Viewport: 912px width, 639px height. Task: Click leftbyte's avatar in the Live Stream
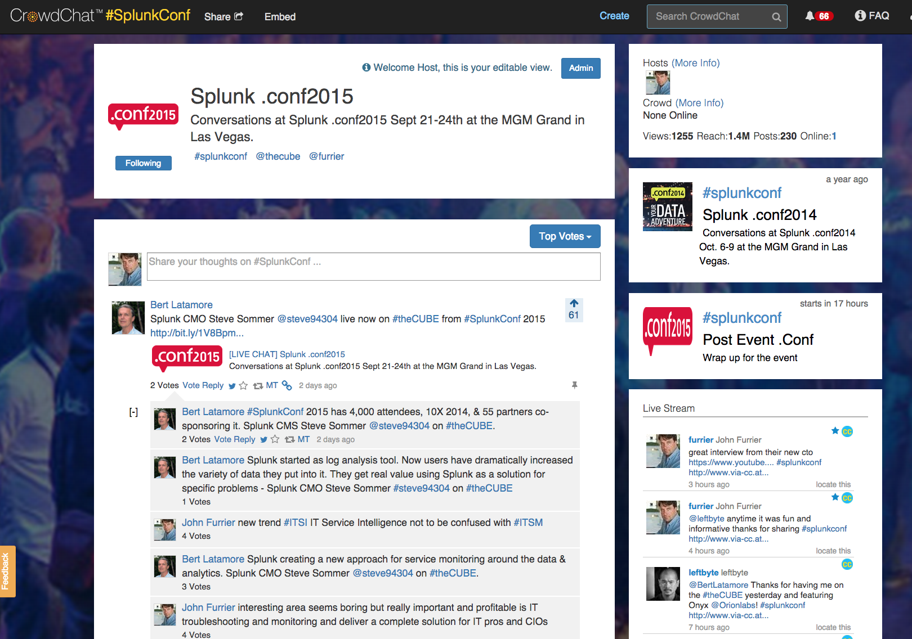663,584
